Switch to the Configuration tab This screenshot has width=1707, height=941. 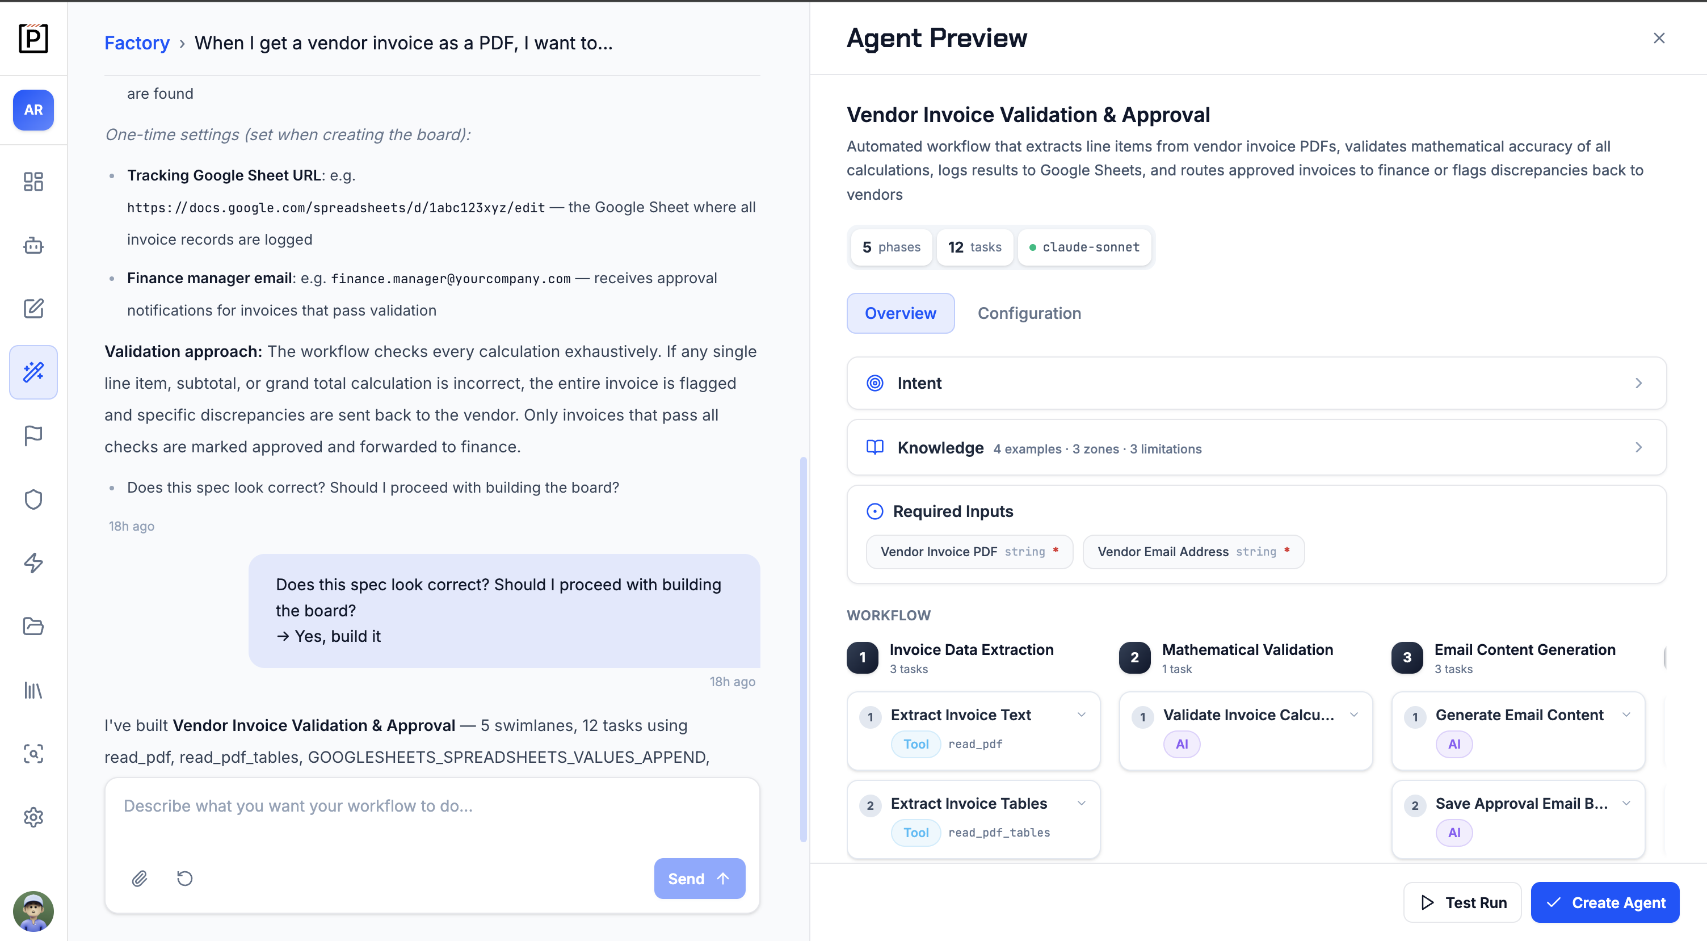[x=1029, y=313]
